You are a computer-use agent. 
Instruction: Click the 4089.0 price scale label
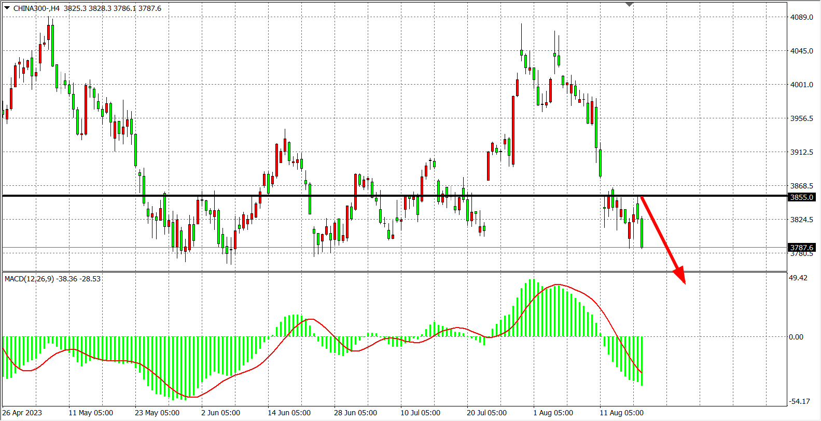click(801, 17)
